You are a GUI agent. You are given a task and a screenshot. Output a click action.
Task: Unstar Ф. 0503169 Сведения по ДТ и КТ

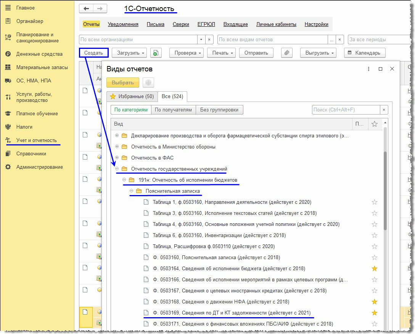(x=374, y=313)
